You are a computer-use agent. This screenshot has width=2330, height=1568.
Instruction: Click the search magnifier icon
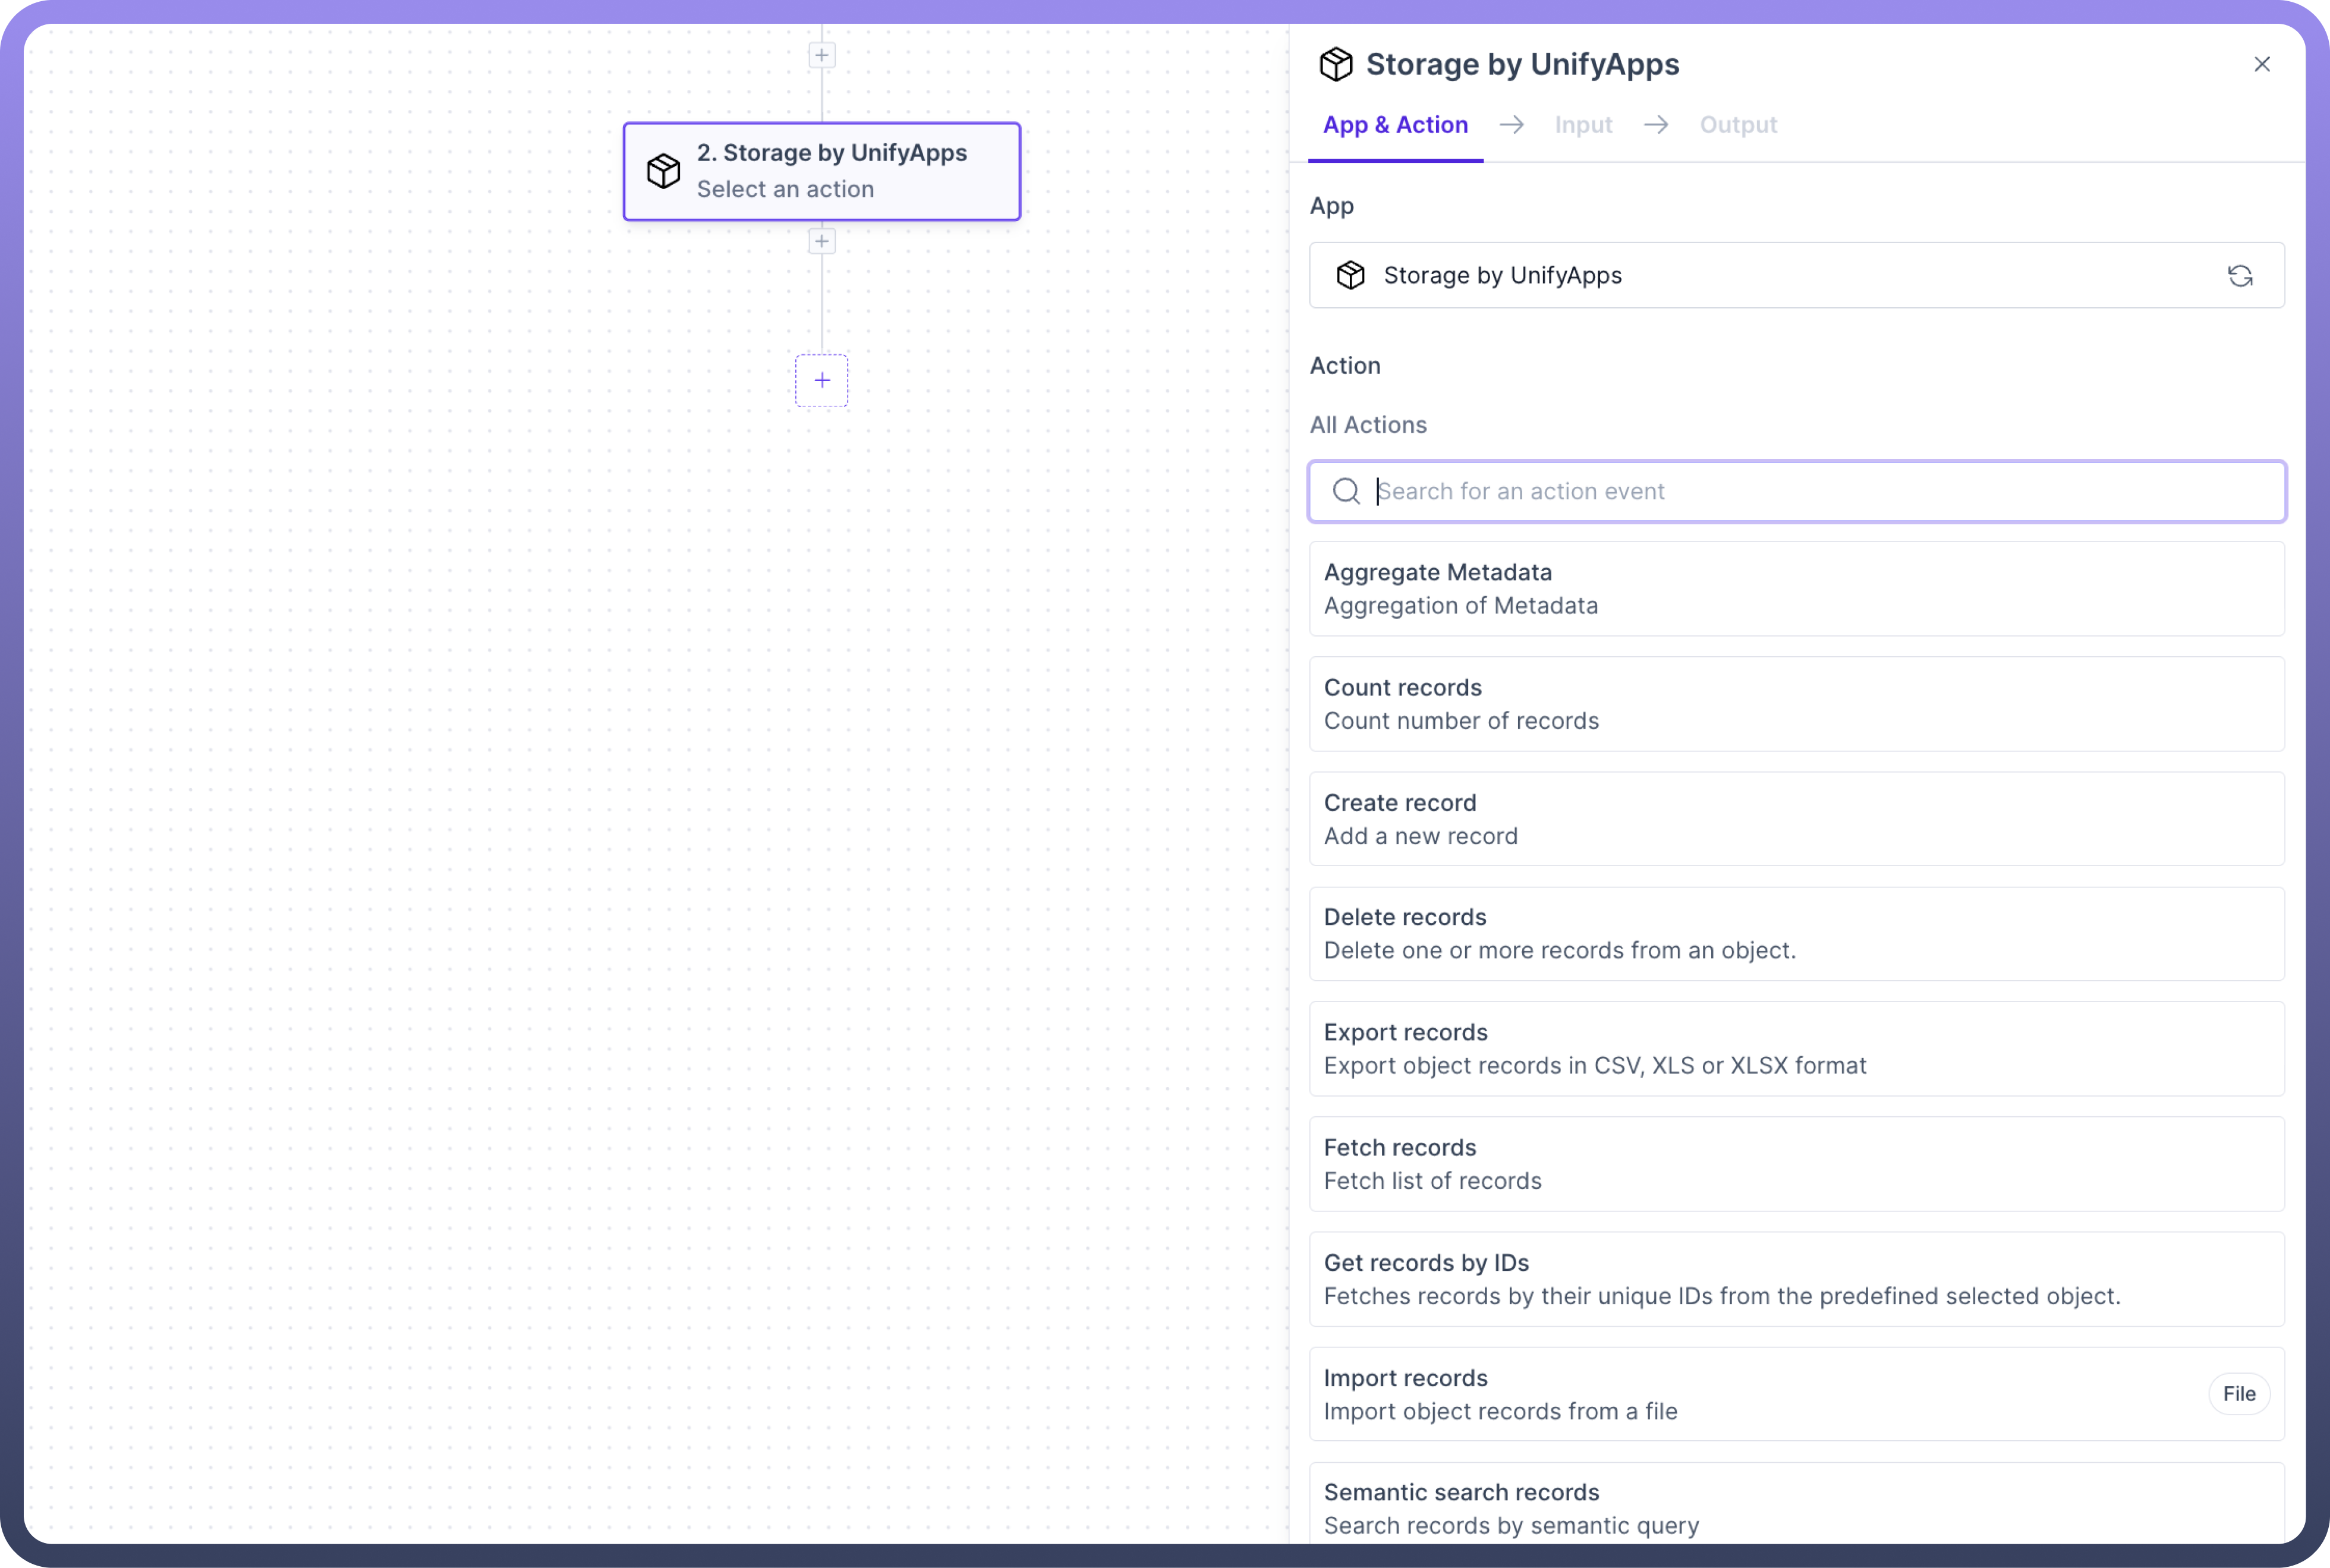[x=1346, y=491]
